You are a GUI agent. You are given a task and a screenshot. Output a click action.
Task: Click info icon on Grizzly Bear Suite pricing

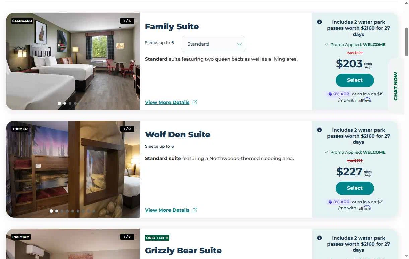[x=319, y=238]
